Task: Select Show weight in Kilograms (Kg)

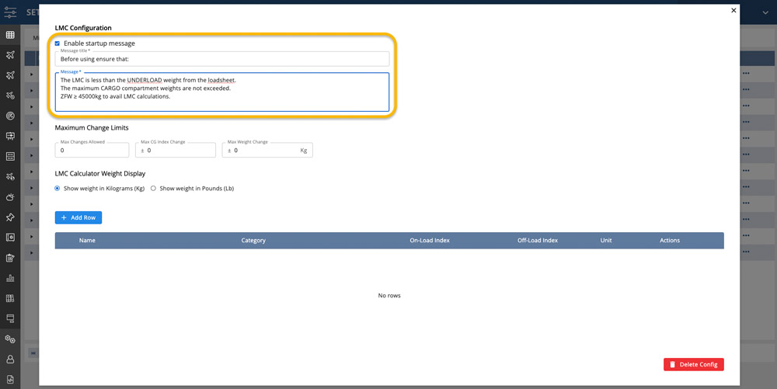Action: tap(57, 189)
